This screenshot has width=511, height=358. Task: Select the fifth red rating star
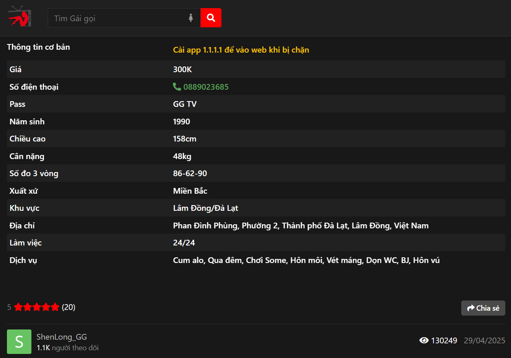point(55,307)
